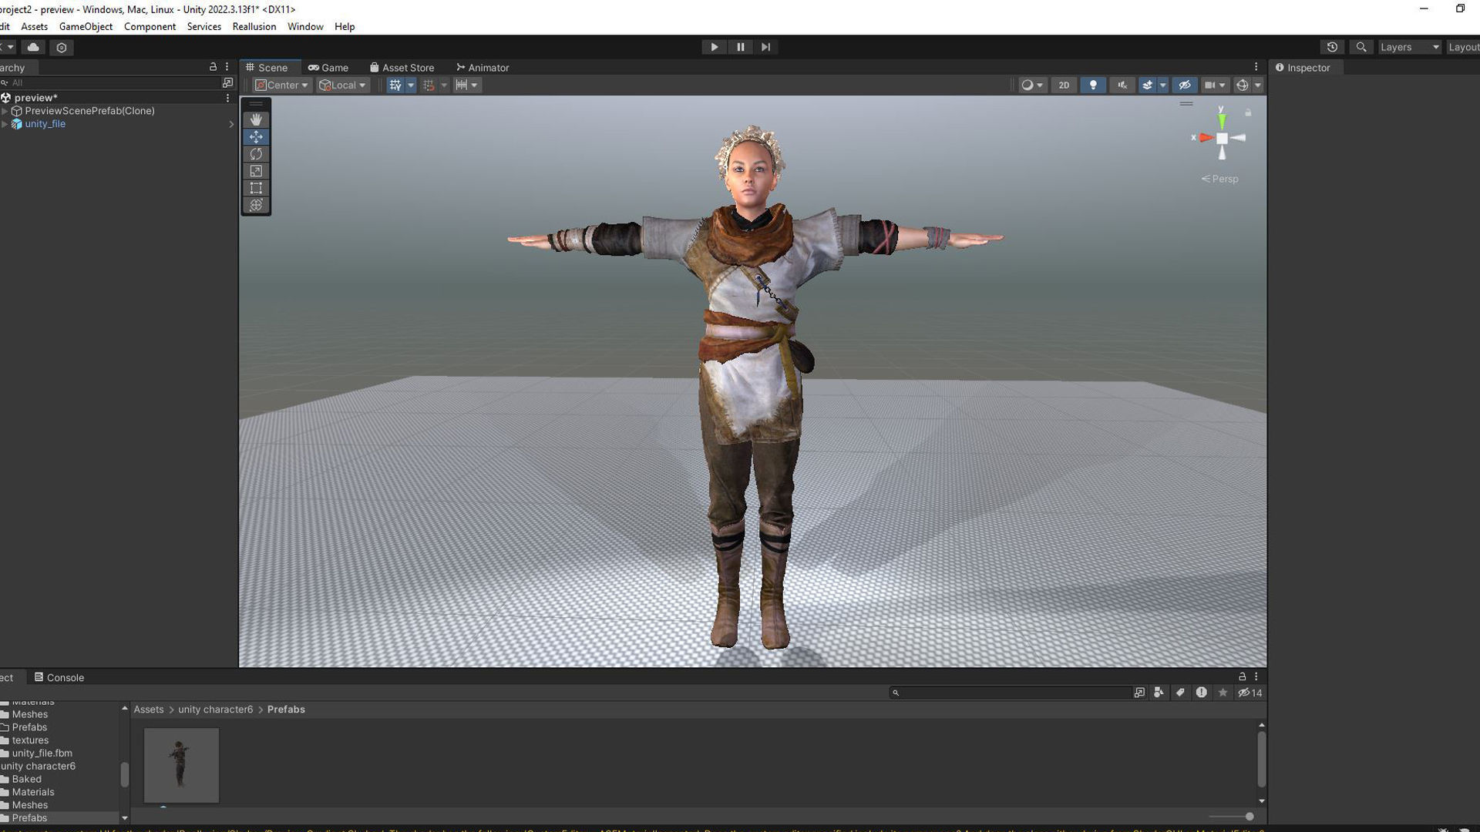Viewport: 1480px width, 832px height.
Task: Click the Step frame button
Action: tap(765, 47)
